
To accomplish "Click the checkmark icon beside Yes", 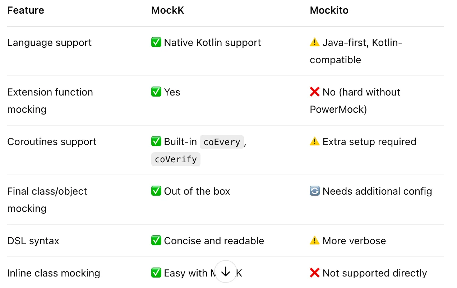I will [156, 92].
